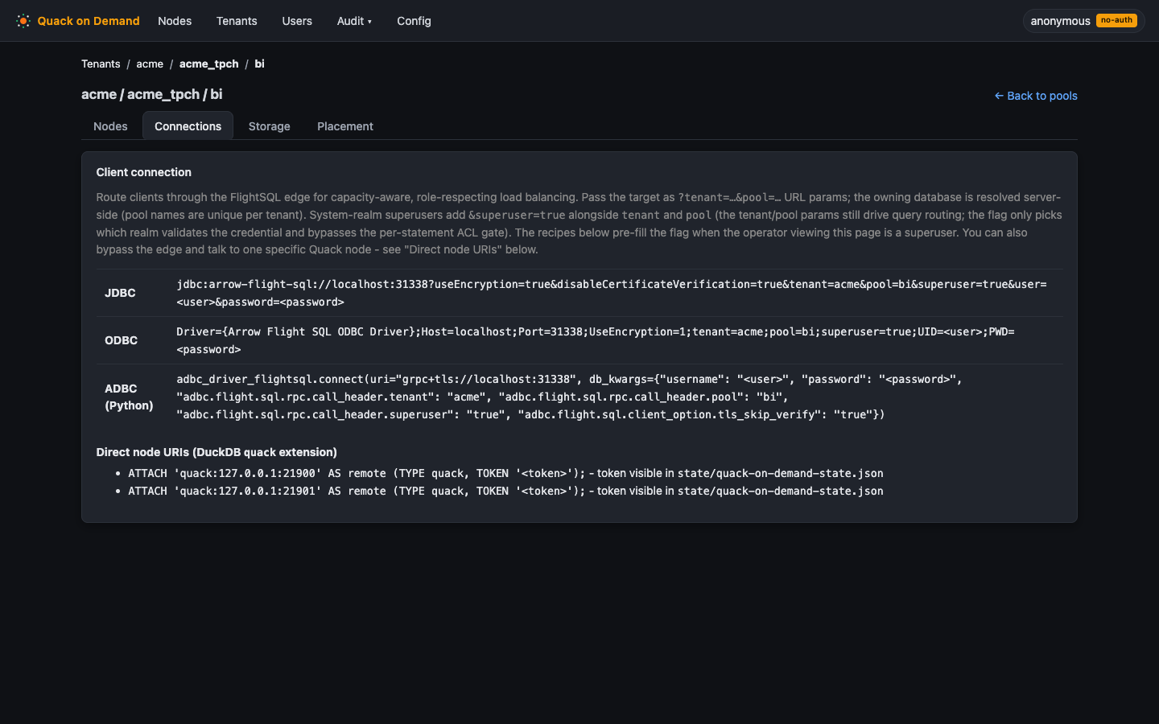The width and height of the screenshot is (1159, 724).
Task: Click the Client connection heading
Action: (x=144, y=172)
